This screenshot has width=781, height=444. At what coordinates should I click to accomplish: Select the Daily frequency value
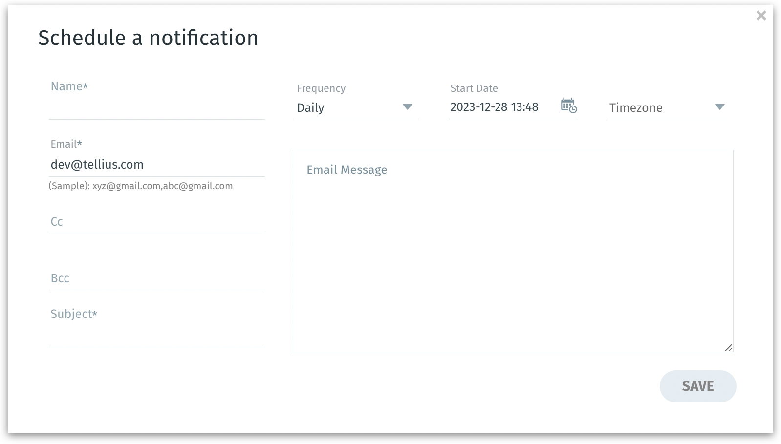pyautogui.click(x=311, y=108)
